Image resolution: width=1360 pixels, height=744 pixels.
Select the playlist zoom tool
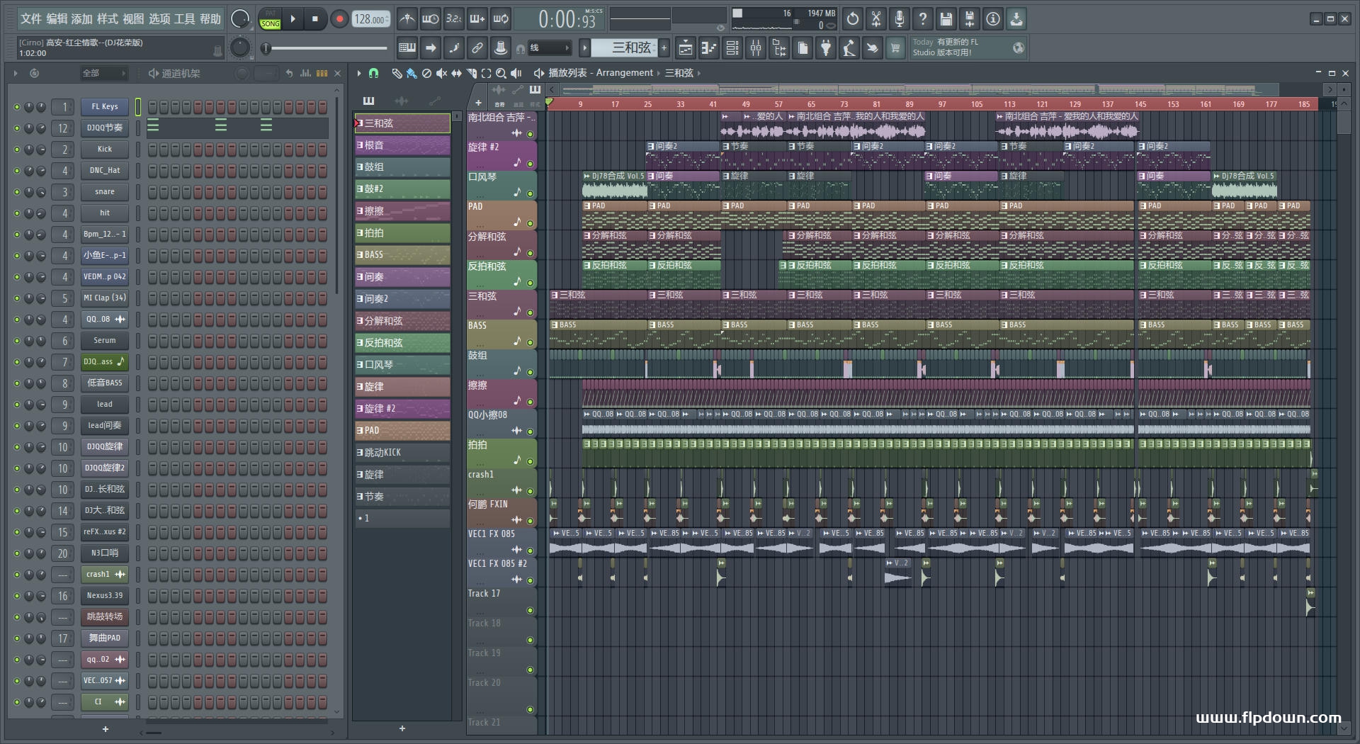[x=501, y=73]
